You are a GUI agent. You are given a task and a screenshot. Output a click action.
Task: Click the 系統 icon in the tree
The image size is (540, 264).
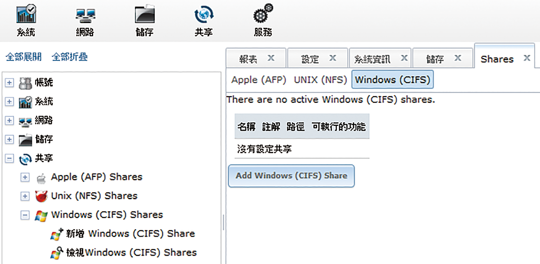25,102
